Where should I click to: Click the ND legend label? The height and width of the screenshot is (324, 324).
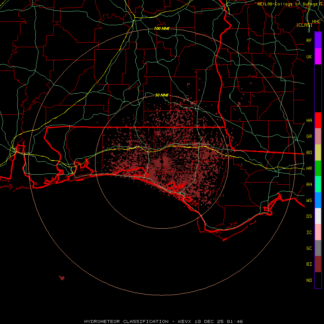click(309, 280)
